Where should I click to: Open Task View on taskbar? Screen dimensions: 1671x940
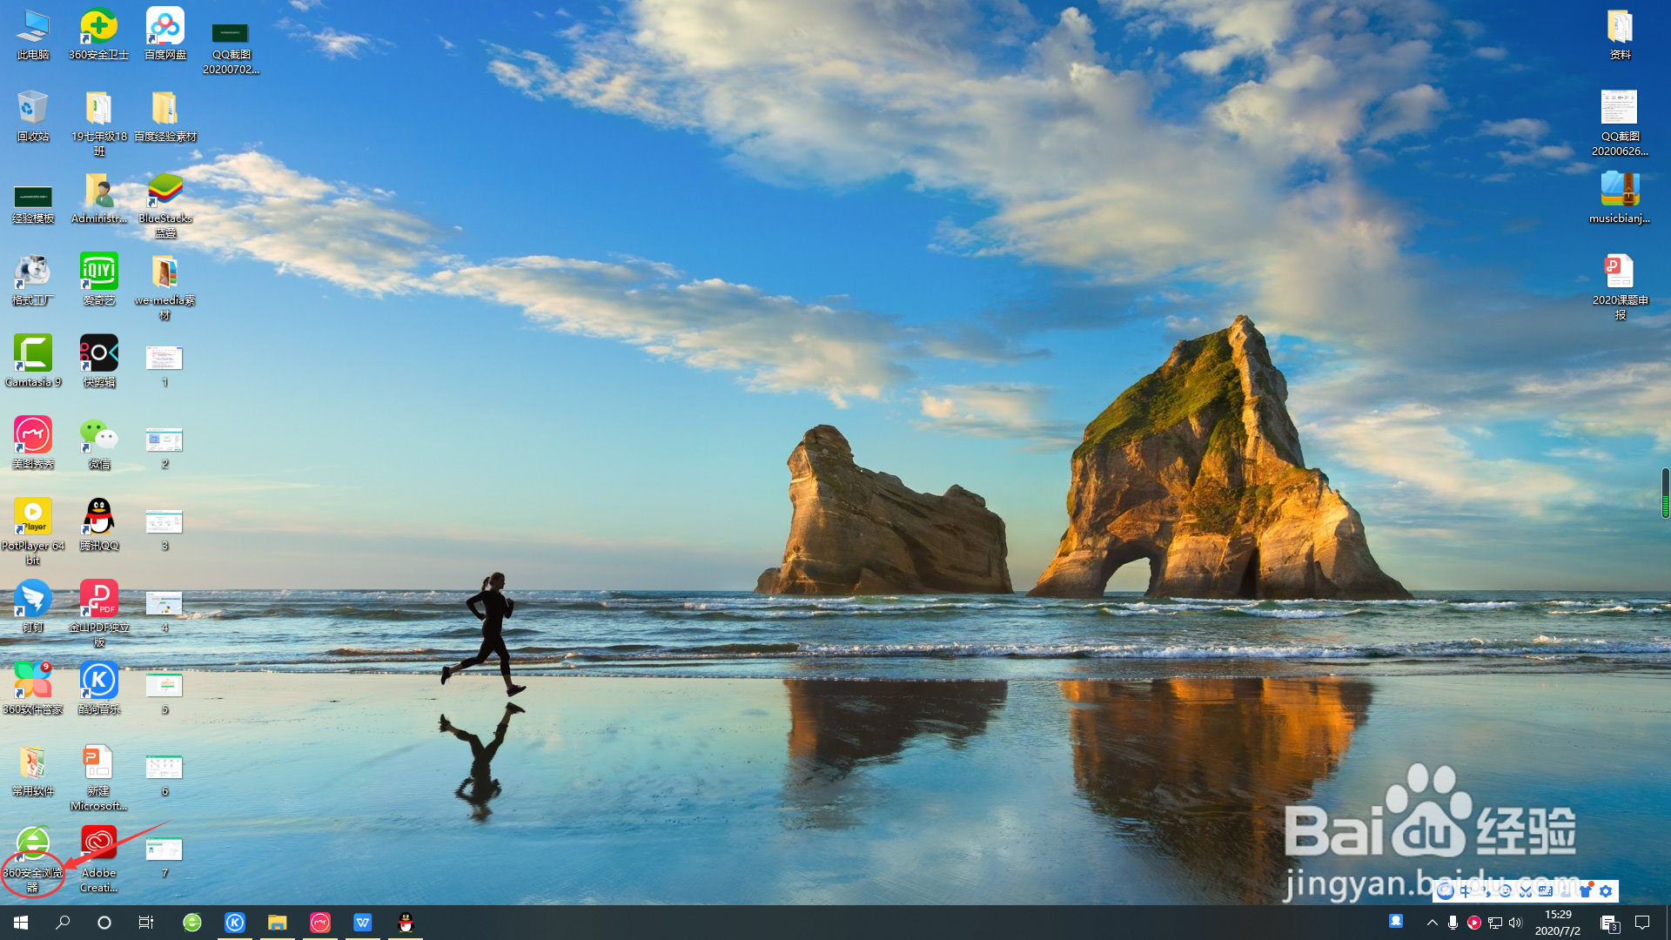pos(146,923)
